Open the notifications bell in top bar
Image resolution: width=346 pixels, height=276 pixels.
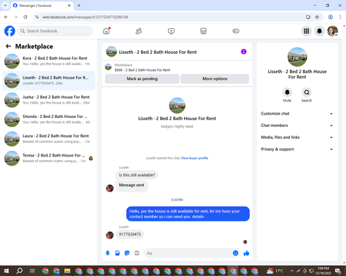coord(319,31)
